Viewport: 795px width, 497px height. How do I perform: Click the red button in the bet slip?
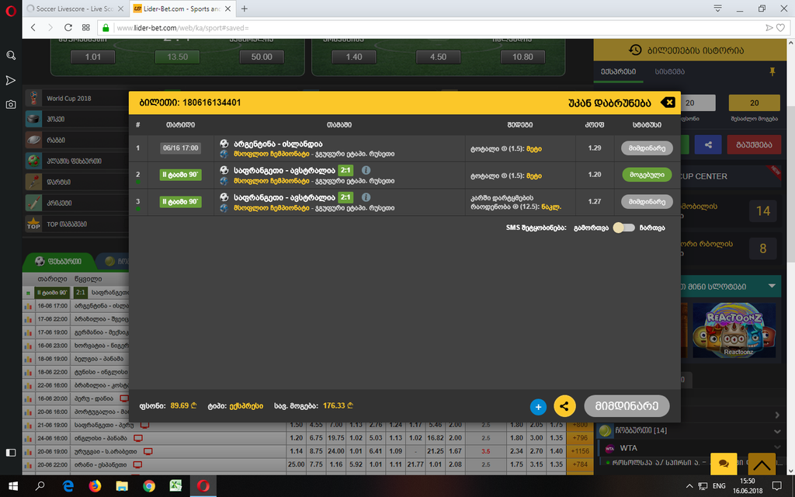pyautogui.click(x=753, y=144)
